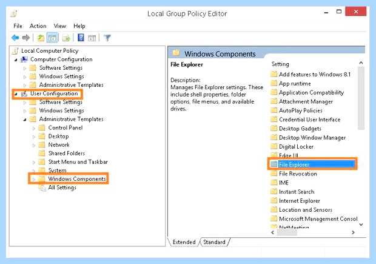The image size is (376, 264).
Task: Click the Local Computer Policy root icon
Action: tap(15, 51)
